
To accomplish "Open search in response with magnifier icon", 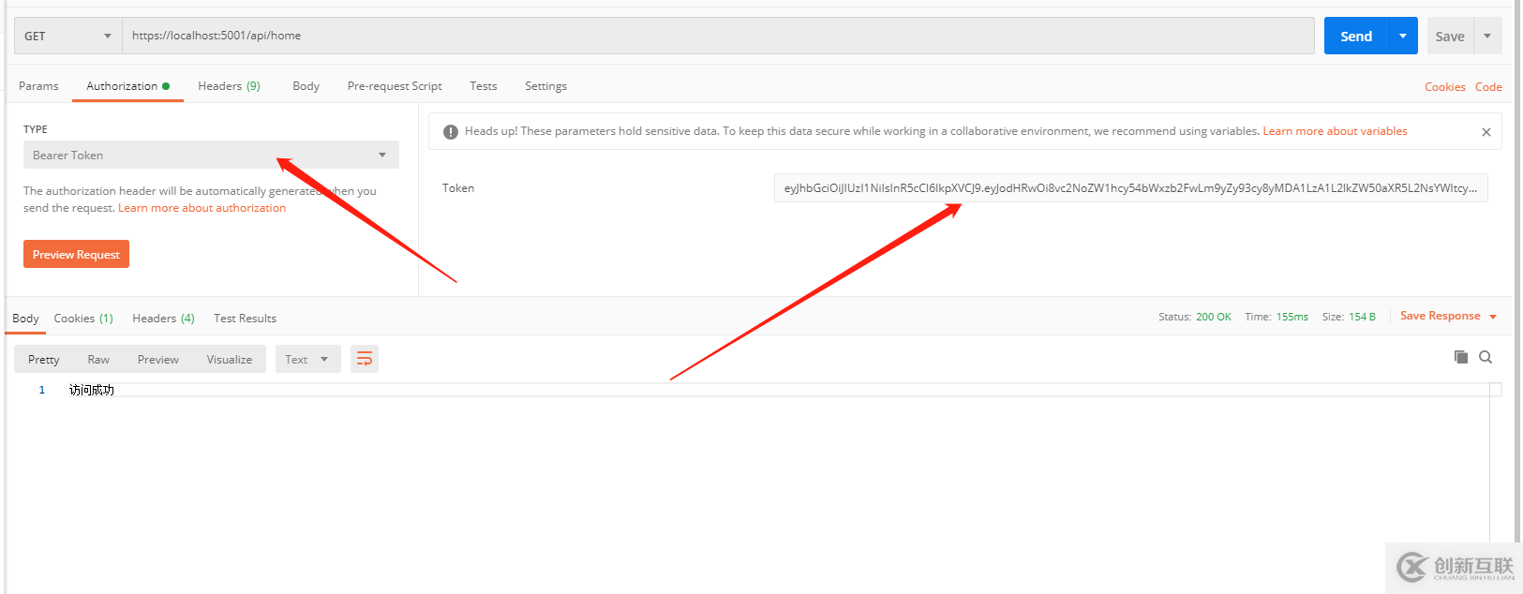I will coord(1486,357).
